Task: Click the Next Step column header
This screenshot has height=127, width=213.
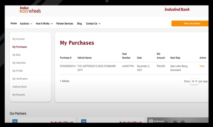Action: (175, 58)
